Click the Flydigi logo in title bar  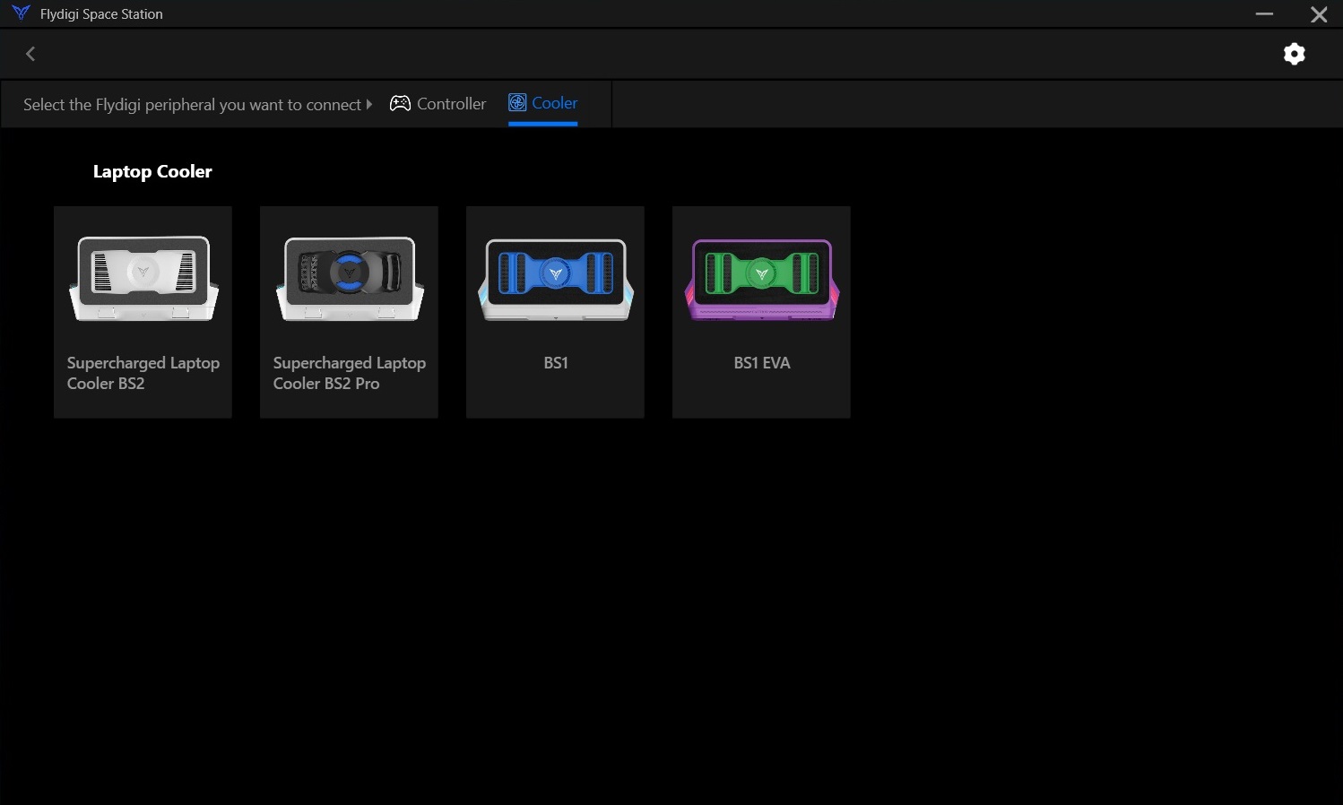(22, 13)
